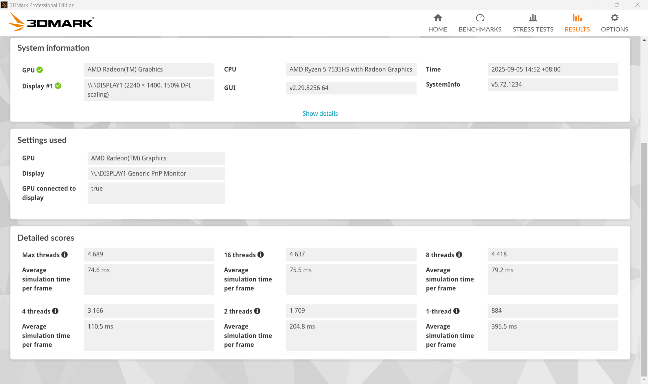Click info icon next to 4 threads
The width and height of the screenshot is (648, 384).
55,311
